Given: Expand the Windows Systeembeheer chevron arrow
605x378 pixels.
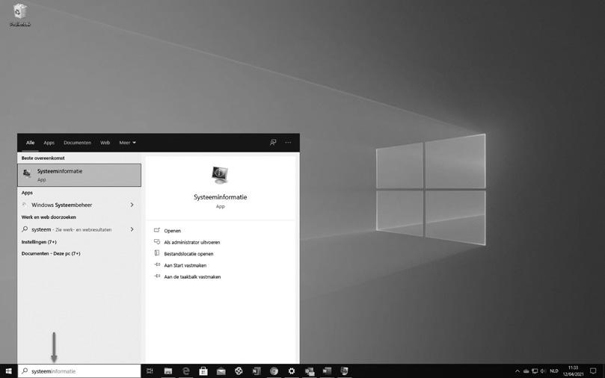Looking at the screenshot, I should pos(132,205).
